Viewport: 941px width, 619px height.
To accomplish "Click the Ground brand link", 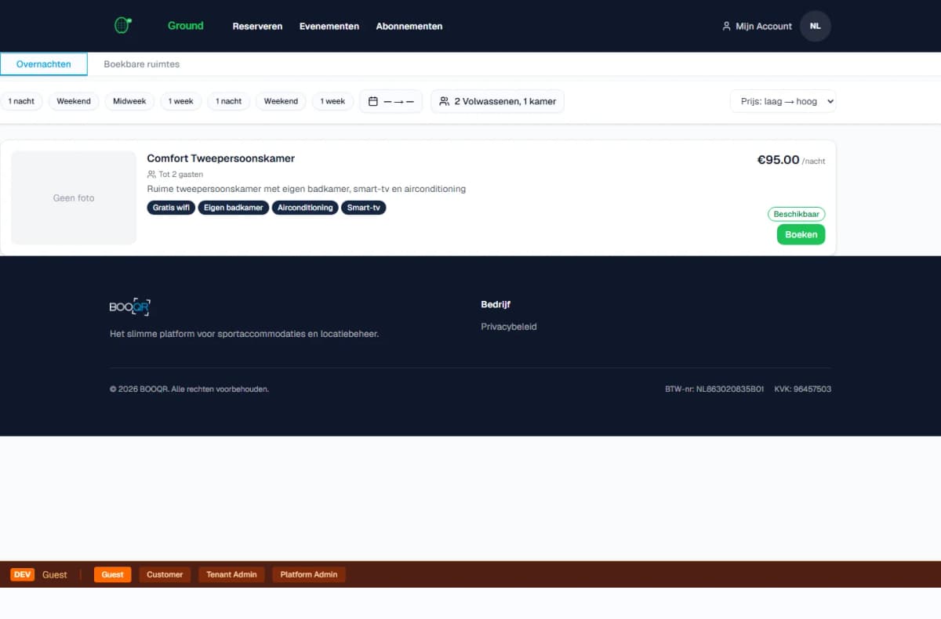I will pyautogui.click(x=186, y=25).
